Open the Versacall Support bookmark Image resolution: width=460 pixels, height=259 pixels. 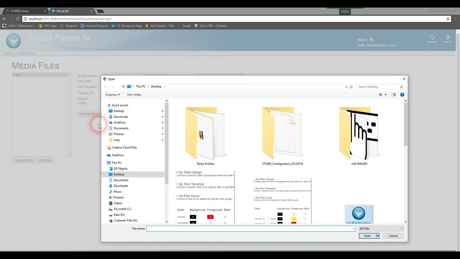point(95,26)
